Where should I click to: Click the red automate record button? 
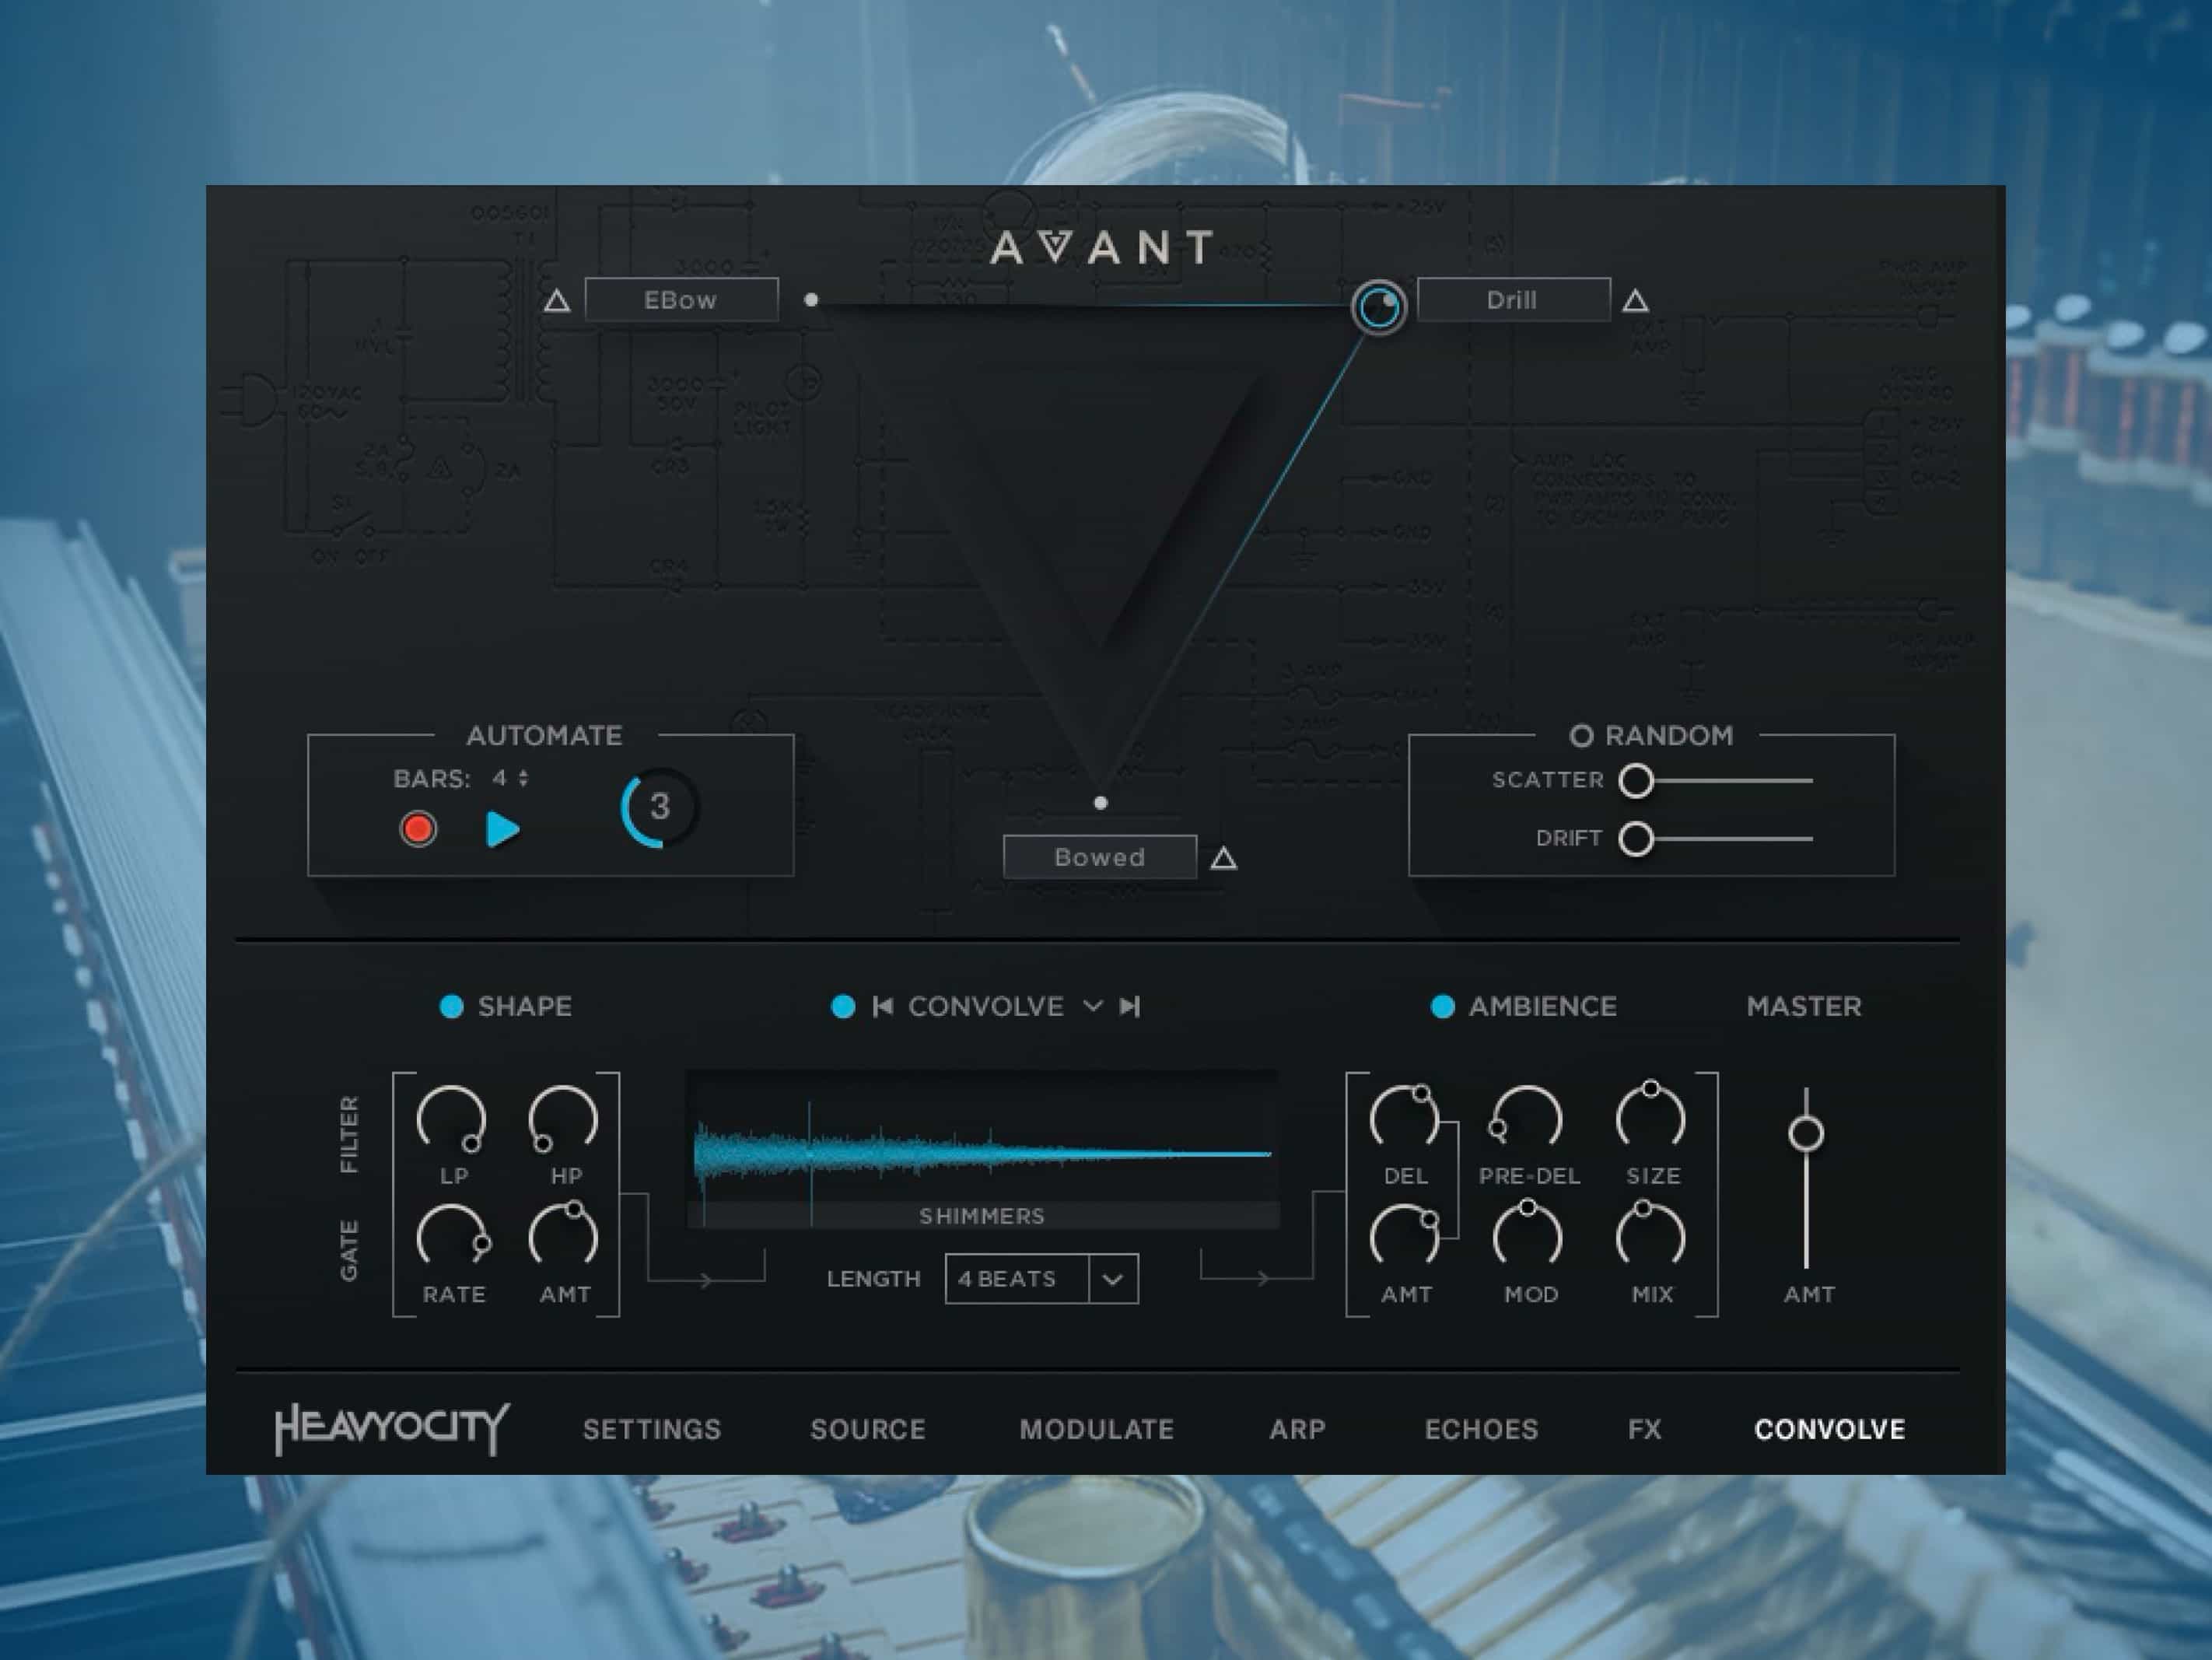pyautogui.click(x=418, y=829)
